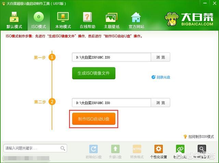Viewport: 219px width, 163px height.
Task: Click the step two ISO path field
Action: (x=112, y=103)
